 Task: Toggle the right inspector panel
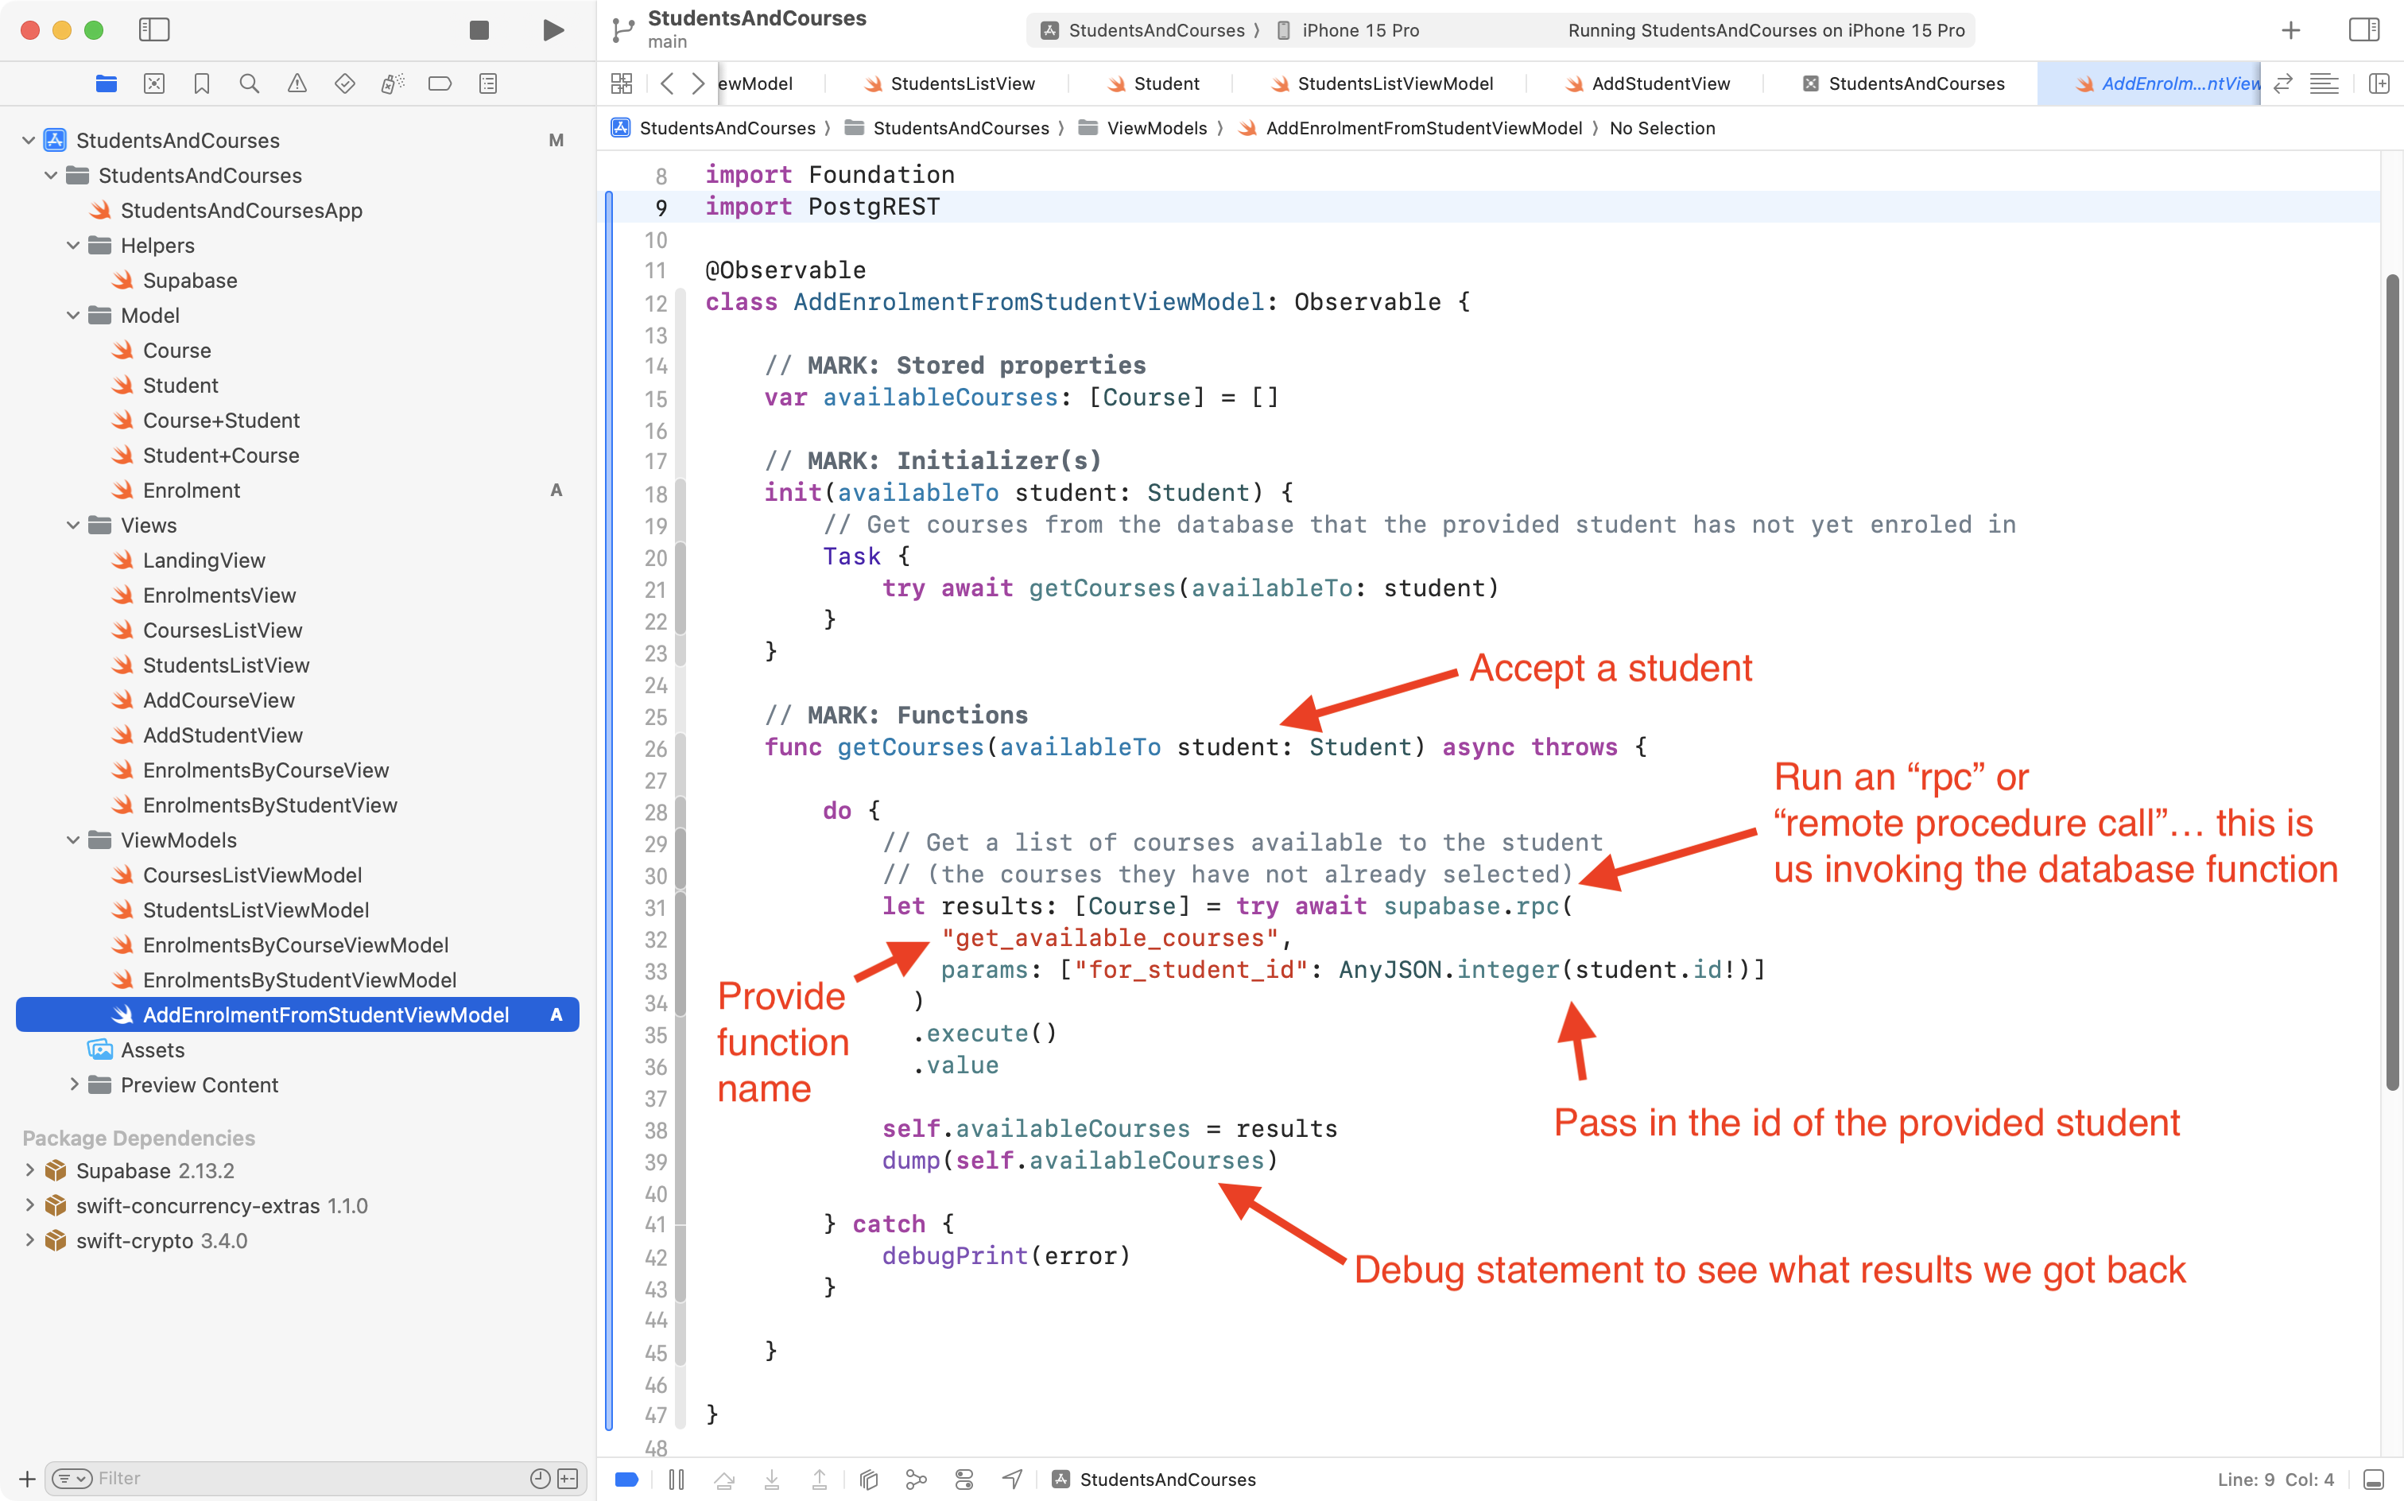pos(2363,29)
